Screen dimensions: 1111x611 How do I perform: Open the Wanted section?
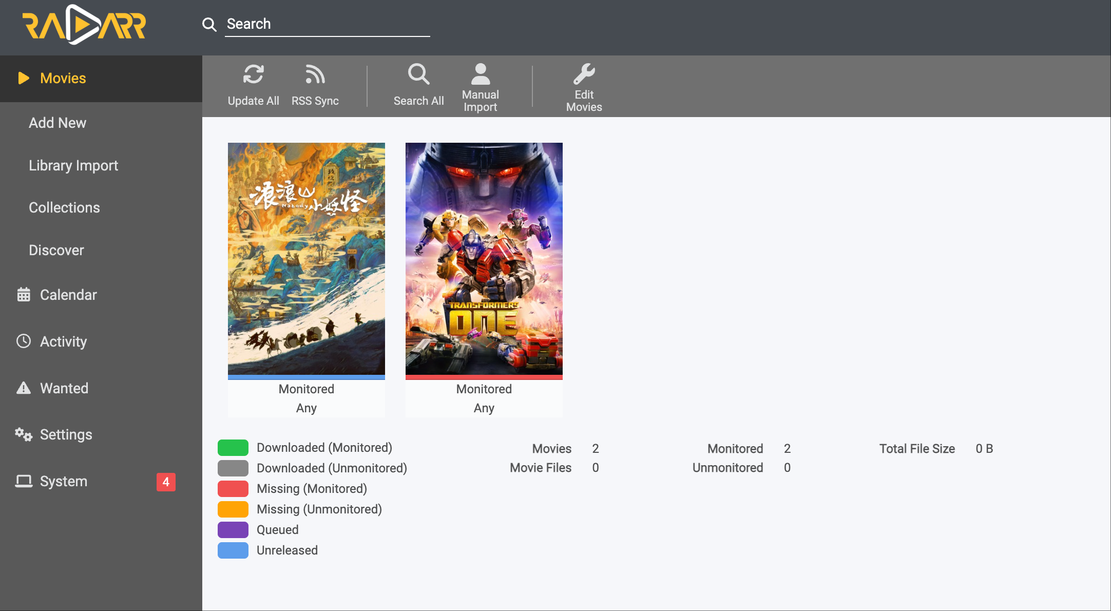pyautogui.click(x=64, y=388)
